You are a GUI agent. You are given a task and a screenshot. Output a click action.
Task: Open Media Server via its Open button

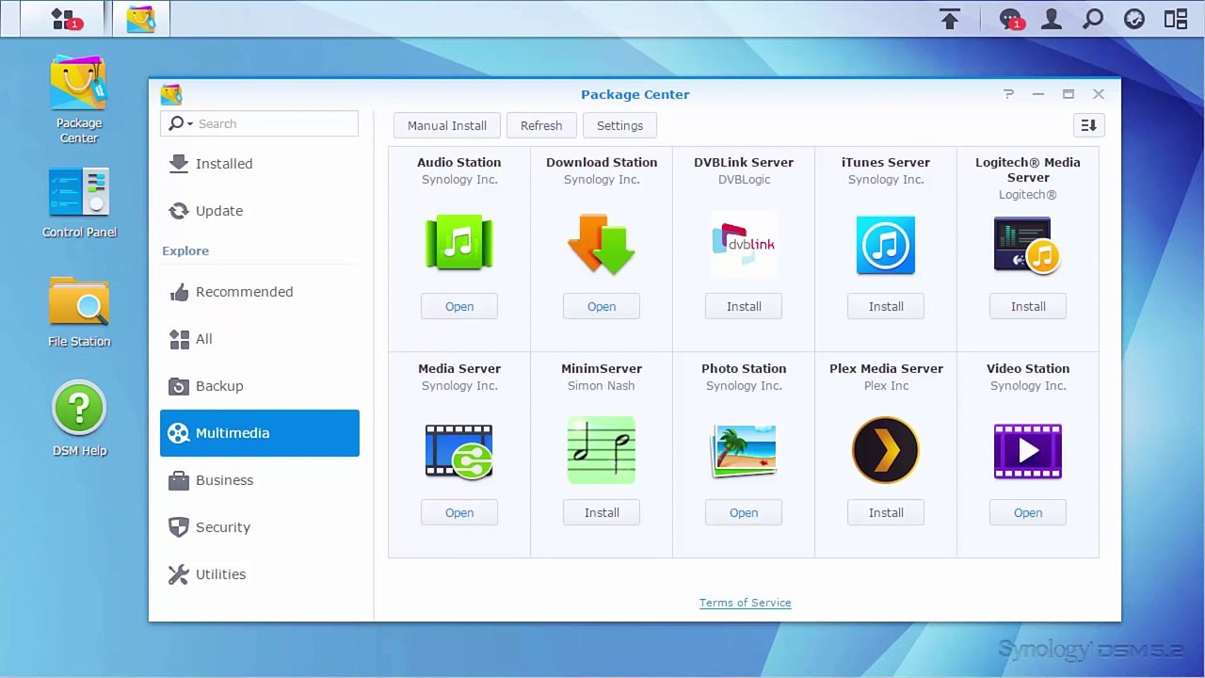pyautogui.click(x=459, y=512)
